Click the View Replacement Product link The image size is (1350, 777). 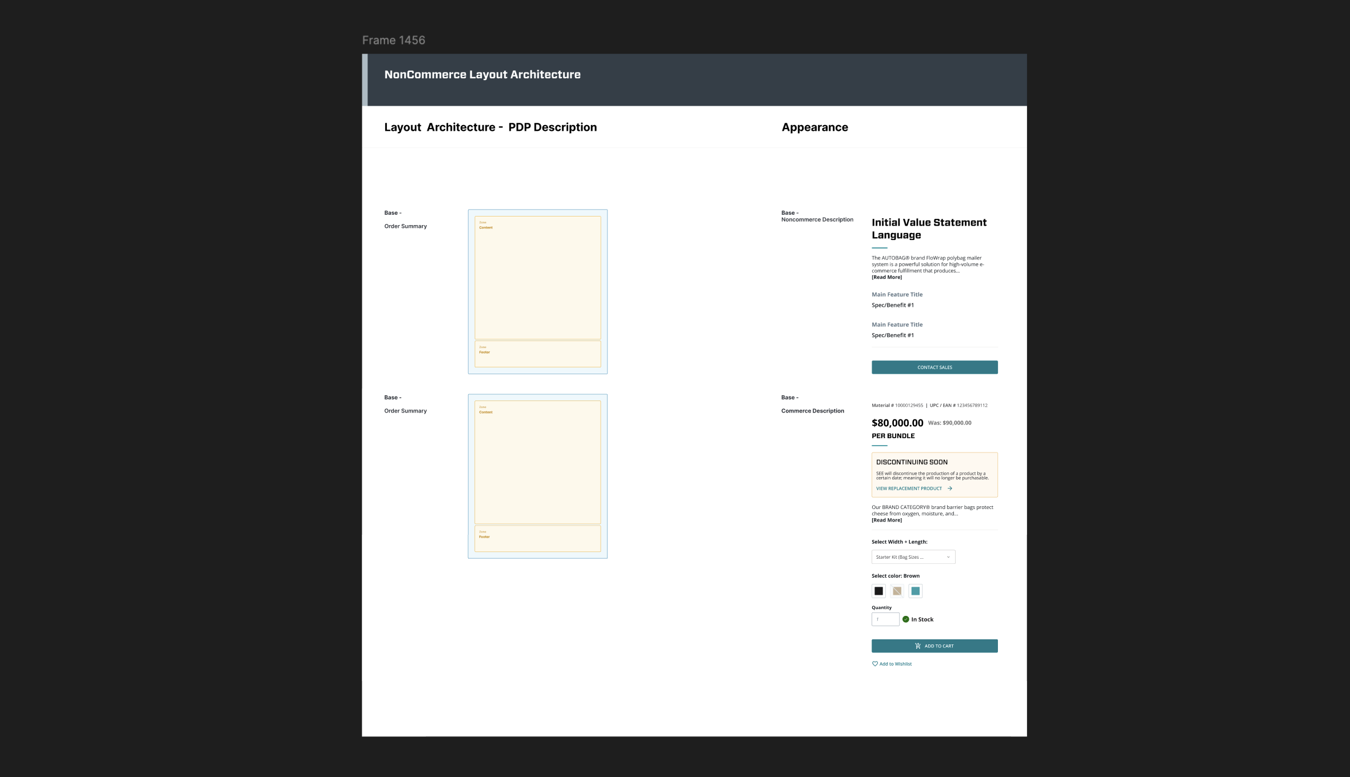point(909,488)
